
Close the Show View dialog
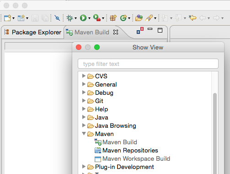click(x=79, y=47)
